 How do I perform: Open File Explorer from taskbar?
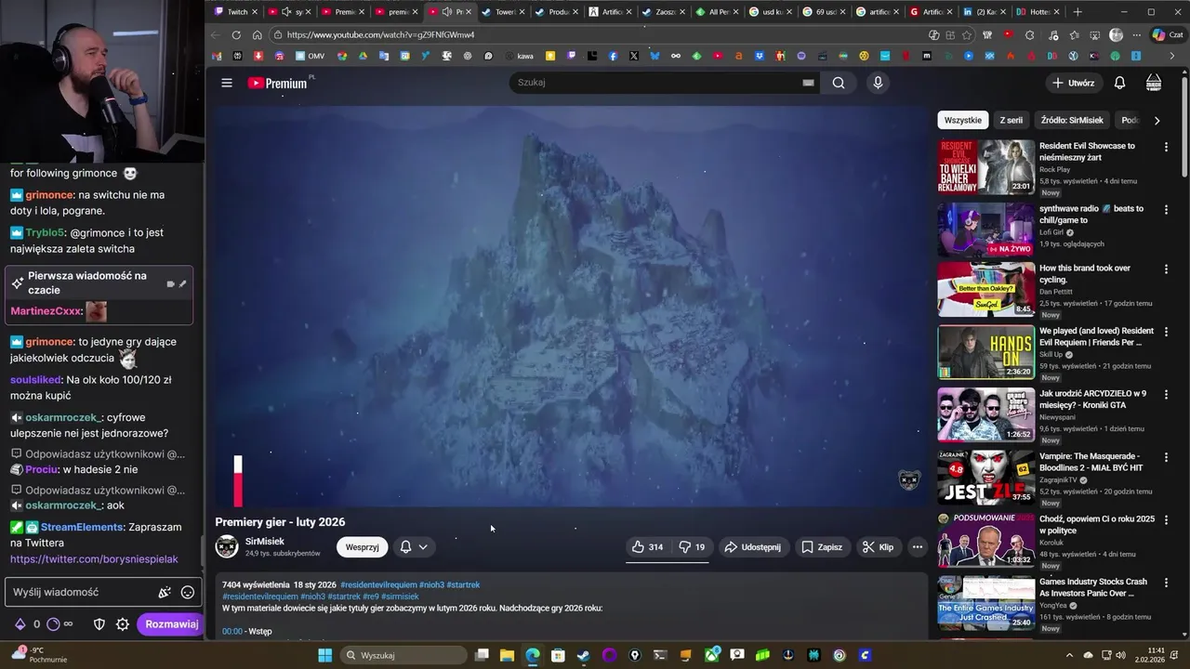(508, 655)
